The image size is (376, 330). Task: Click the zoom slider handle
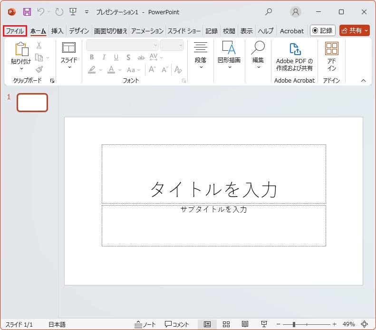pyautogui.click(x=294, y=324)
